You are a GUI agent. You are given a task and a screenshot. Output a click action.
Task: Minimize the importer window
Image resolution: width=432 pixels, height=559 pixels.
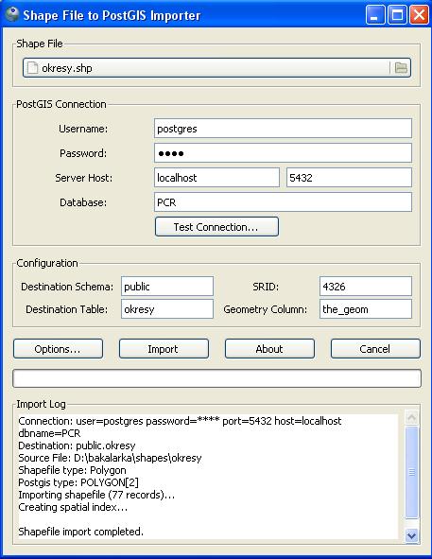(x=375, y=15)
